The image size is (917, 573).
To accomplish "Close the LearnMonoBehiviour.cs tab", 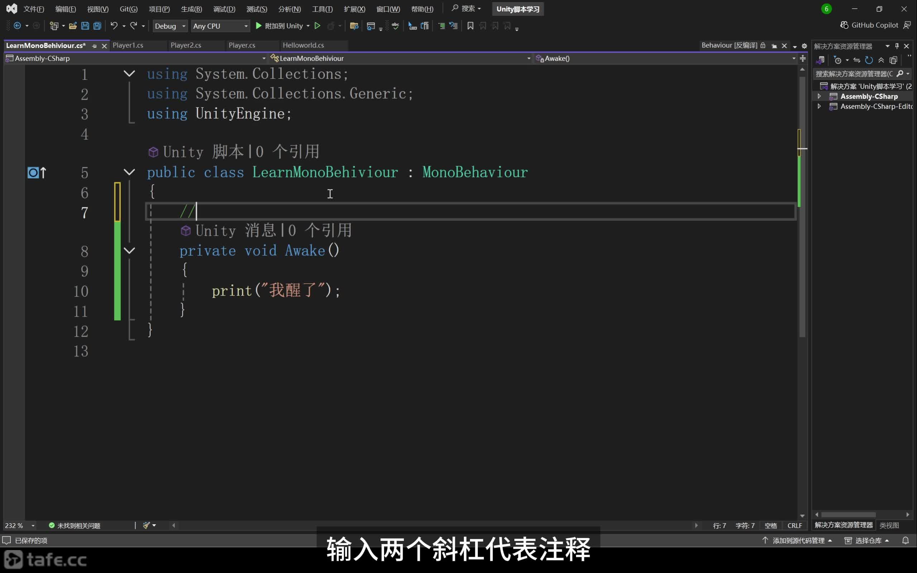I will point(104,46).
